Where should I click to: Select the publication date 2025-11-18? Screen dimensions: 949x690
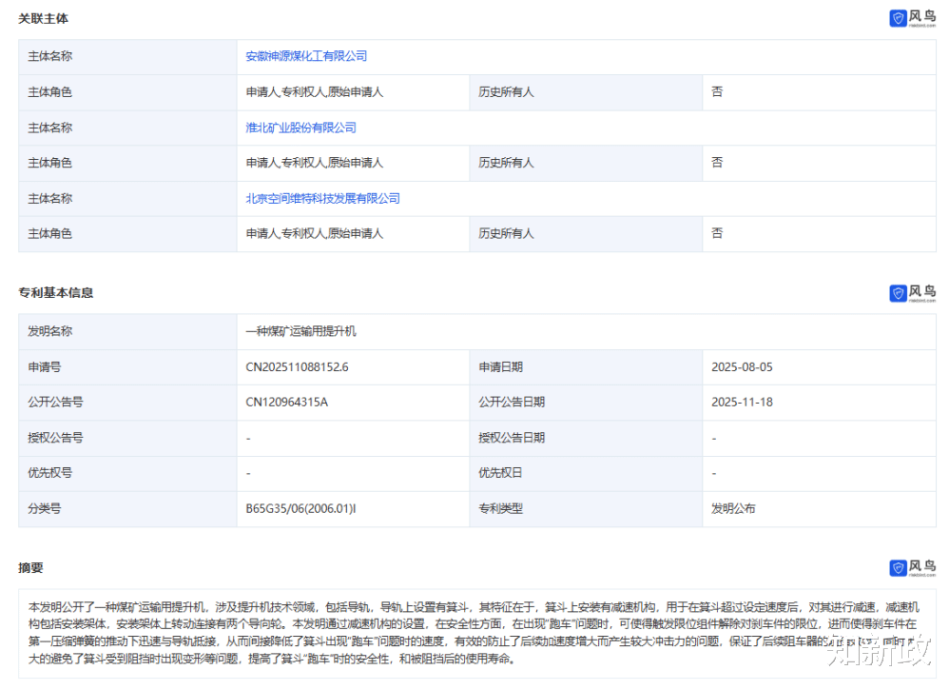pos(742,403)
